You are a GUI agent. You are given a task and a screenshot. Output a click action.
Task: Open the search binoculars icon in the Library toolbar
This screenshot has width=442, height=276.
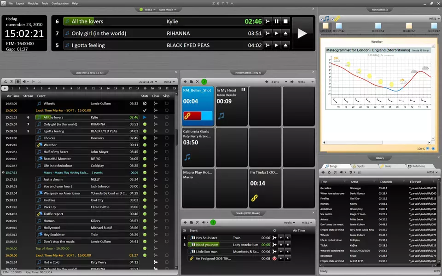tap(359, 172)
